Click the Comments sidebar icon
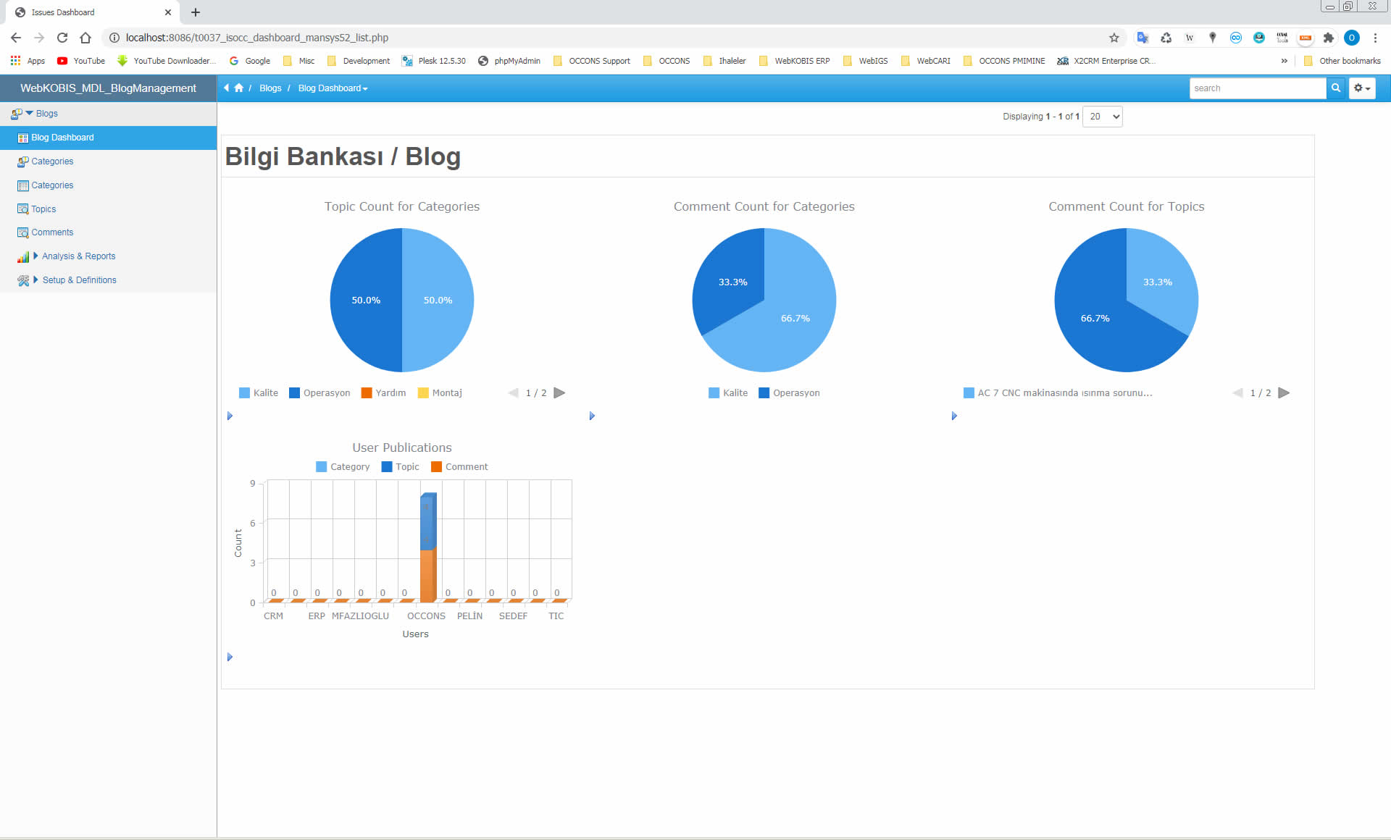Viewport: 1391px width, 840px height. point(22,232)
